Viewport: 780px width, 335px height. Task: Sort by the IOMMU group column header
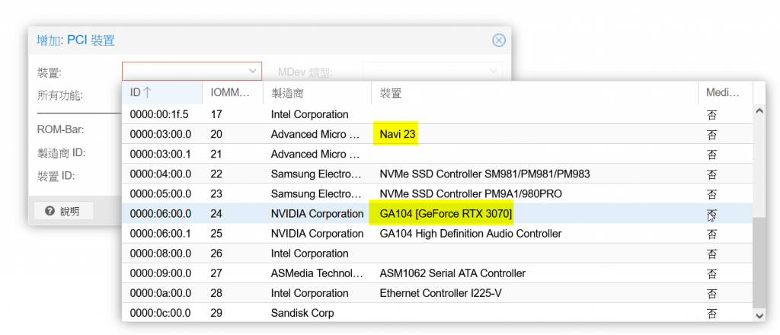[x=232, y=92]
